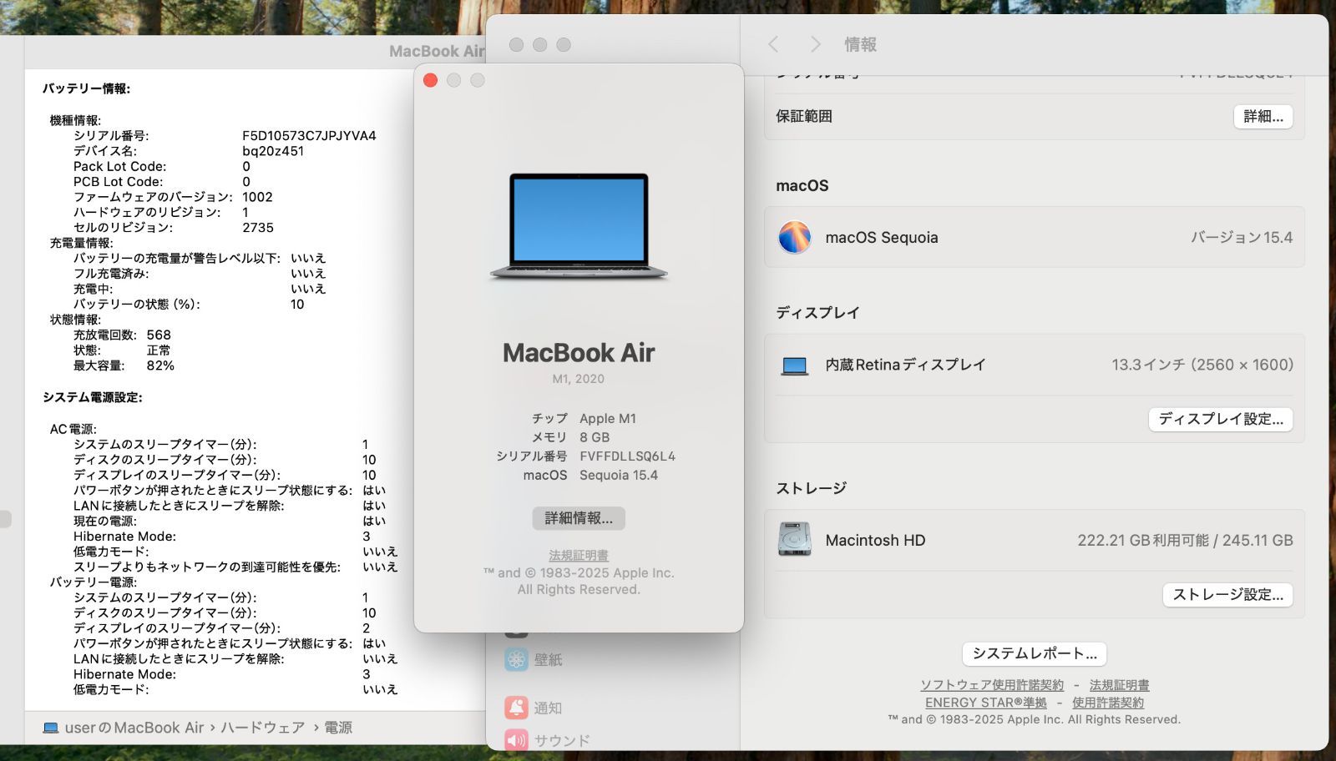Click the computer icon in System Information path bar

pos(50,728)
